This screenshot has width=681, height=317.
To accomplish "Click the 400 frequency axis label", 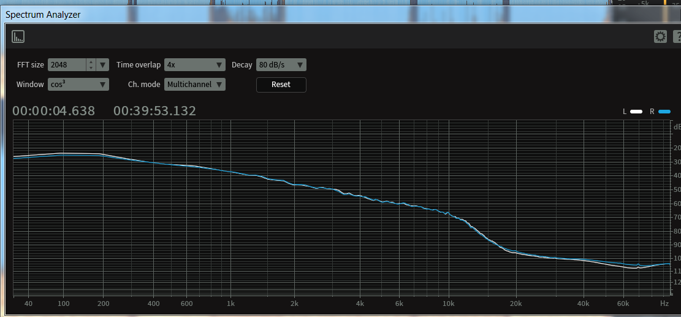I will [154, 303].
